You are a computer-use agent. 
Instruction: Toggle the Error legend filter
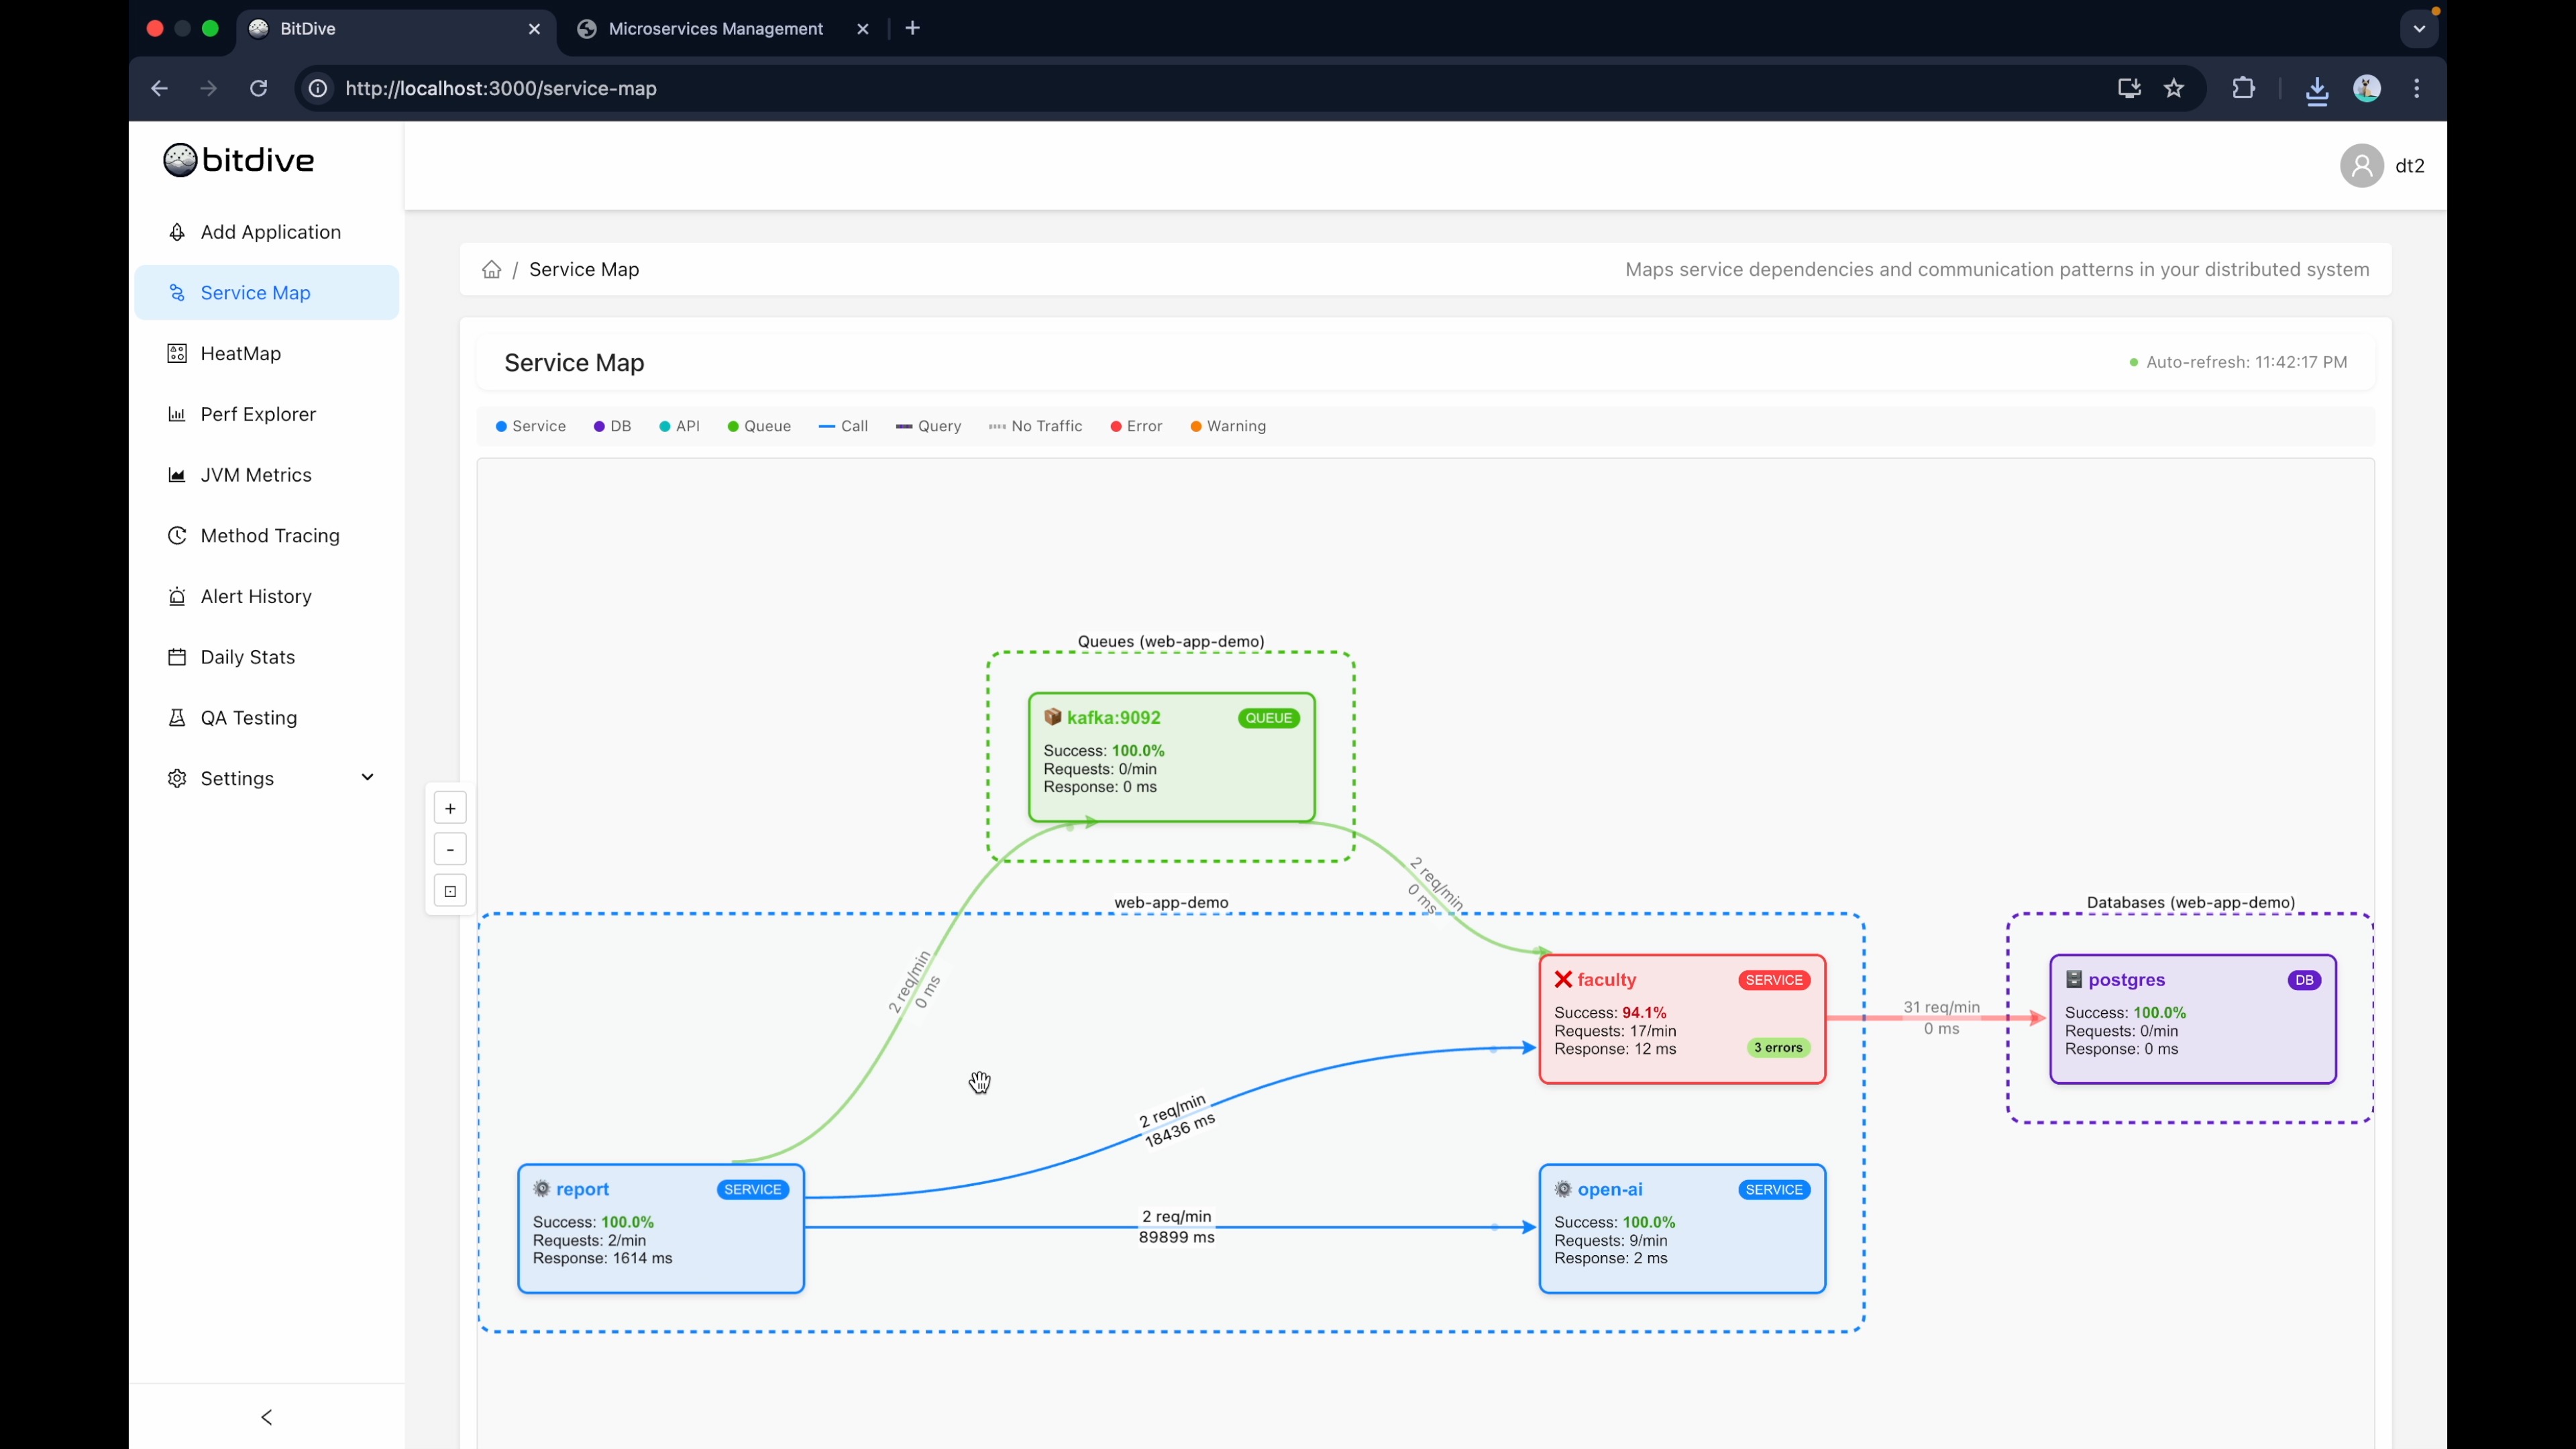(x=1136, y=426)
